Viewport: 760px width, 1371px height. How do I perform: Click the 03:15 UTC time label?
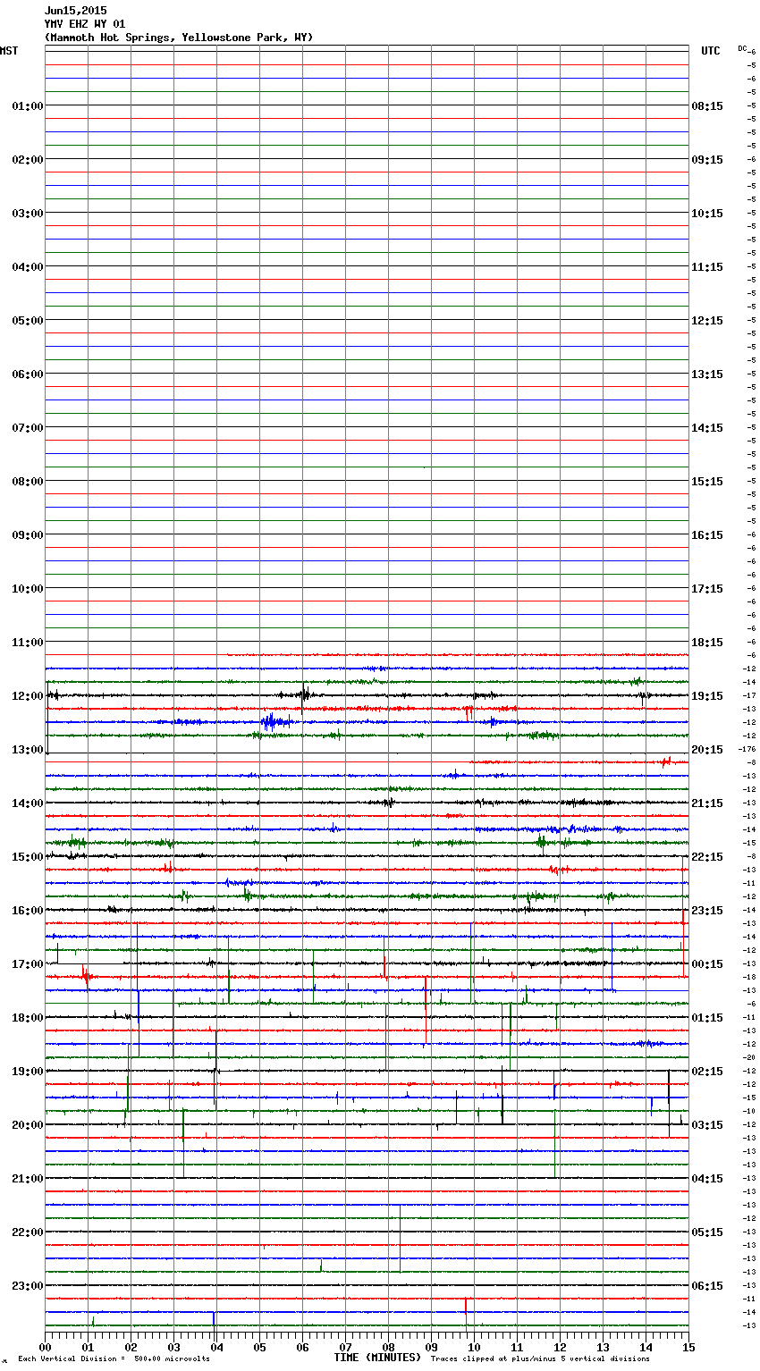[x=707, y=1125]
